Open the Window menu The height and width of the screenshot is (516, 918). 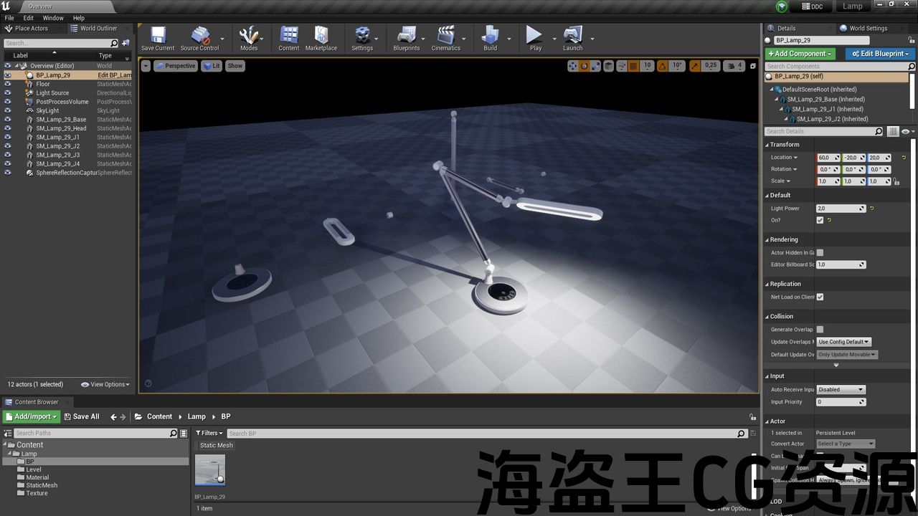click(x=53, y=18)
